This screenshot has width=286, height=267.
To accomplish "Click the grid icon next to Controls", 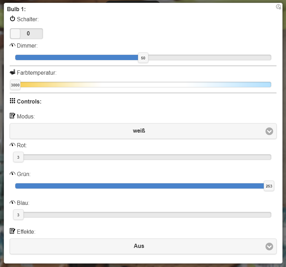I will point(13,101).
